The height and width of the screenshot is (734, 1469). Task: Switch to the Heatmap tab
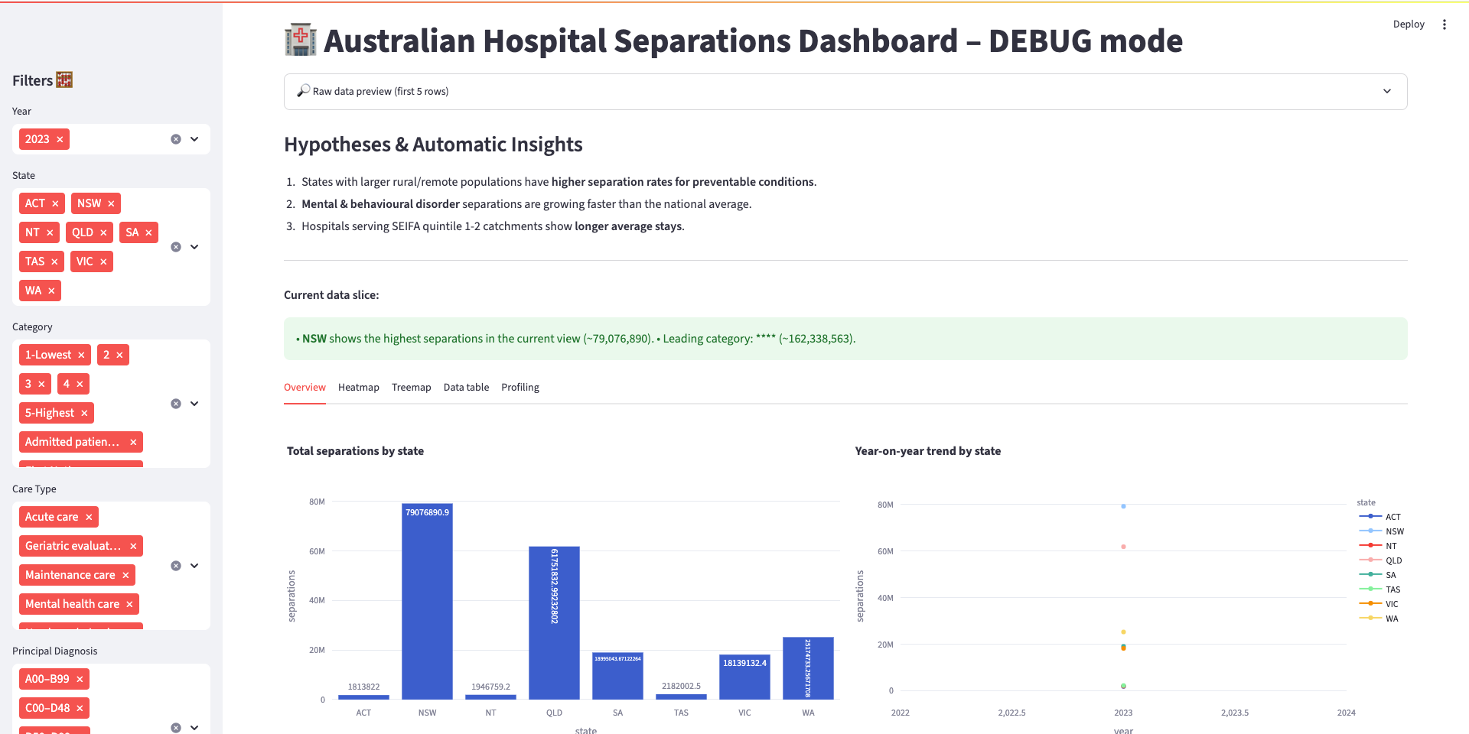pos(359,388)
